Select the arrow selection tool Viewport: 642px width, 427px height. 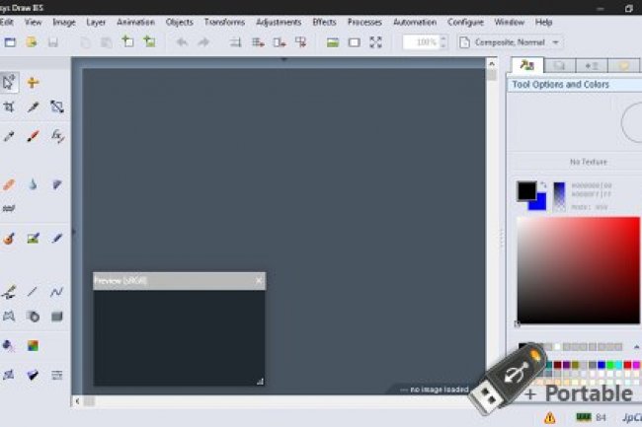10,82
